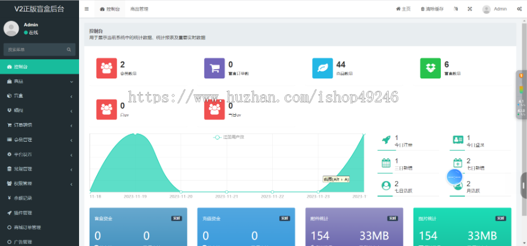Open the 主页 home link
Viewport: 527px width, 246px height.
pos(403,9)
